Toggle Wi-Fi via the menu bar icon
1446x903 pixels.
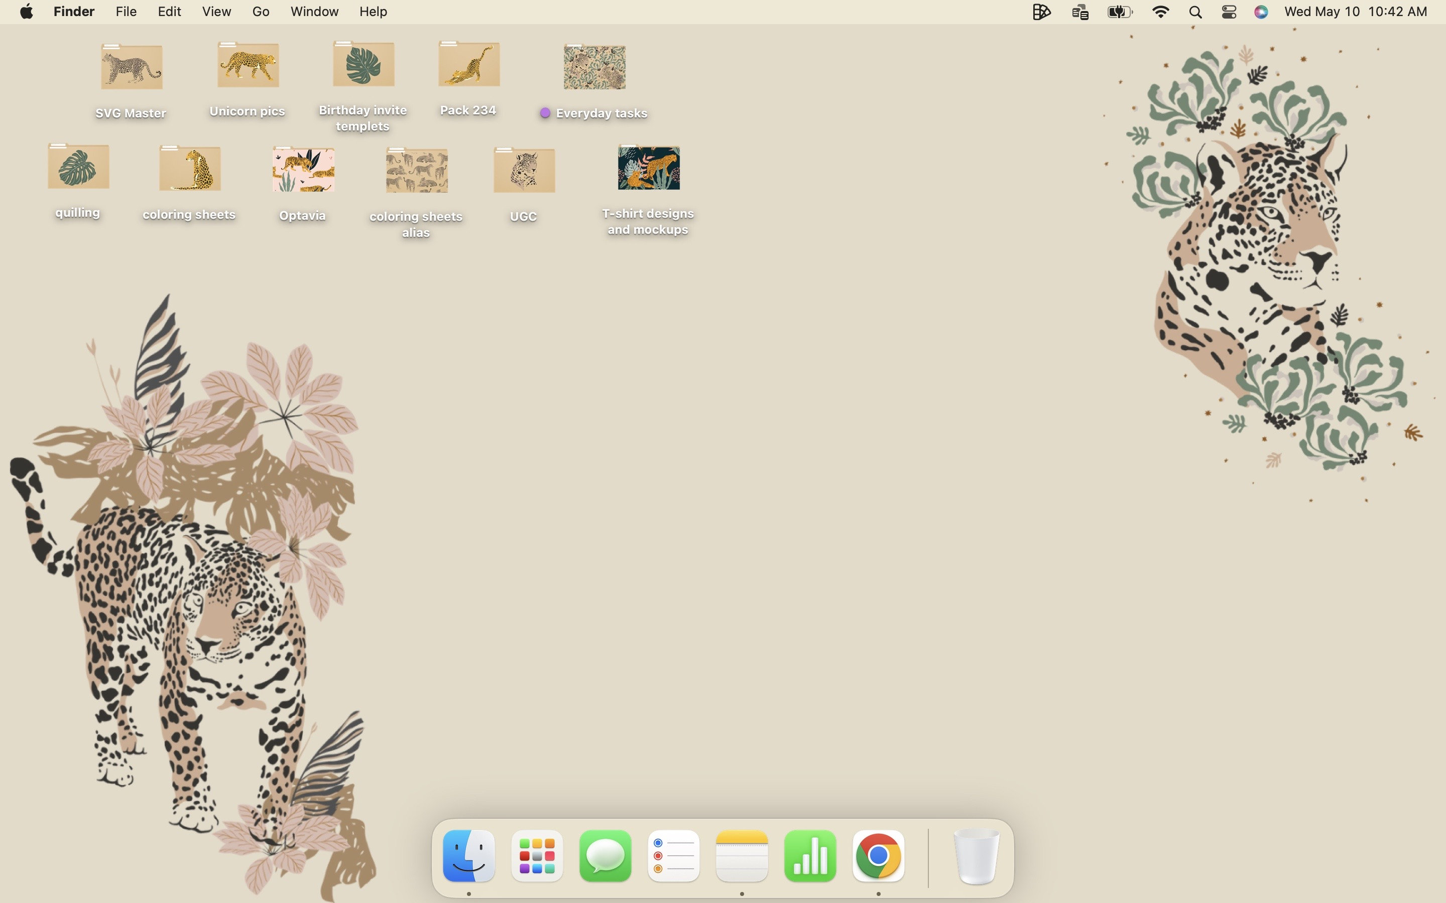[x=1160, y=12]
